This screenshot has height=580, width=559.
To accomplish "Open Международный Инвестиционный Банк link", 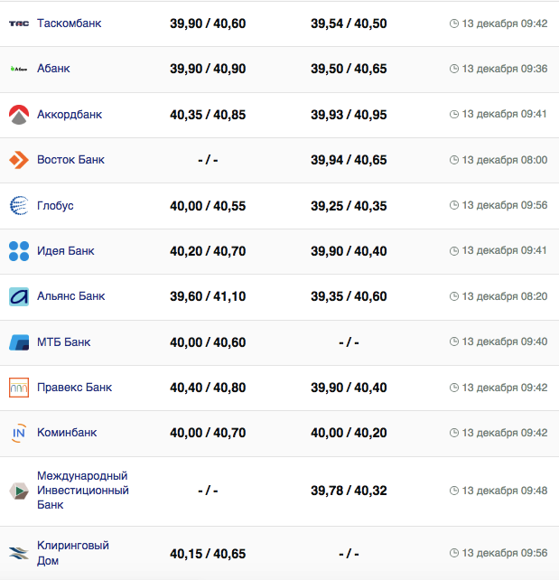I will [82, 490].
